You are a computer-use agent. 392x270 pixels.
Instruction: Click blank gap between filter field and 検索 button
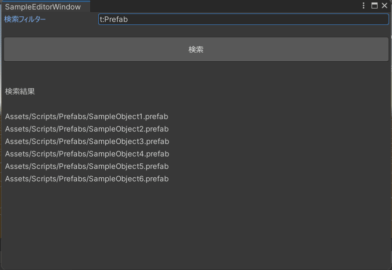(196, 31)
